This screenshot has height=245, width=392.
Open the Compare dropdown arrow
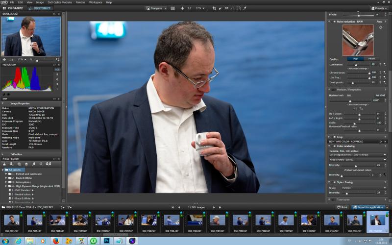click(166, 8)
